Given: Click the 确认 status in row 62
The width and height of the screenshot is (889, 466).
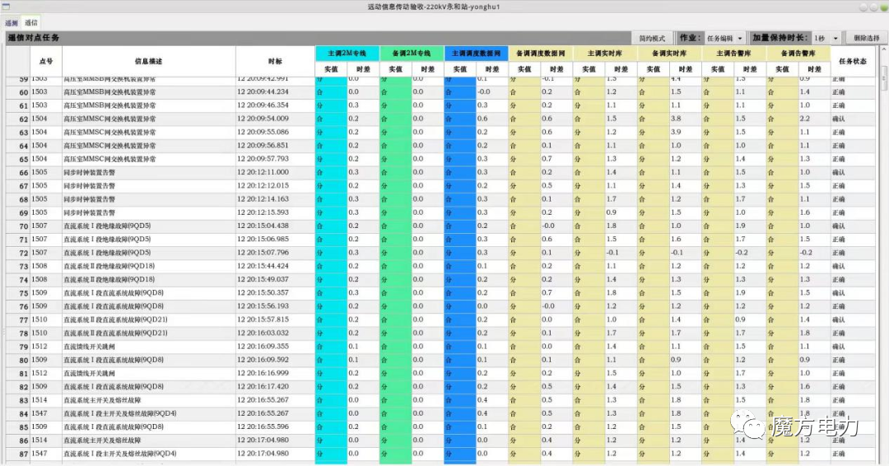Looking at the screenshot, I should point(838,119).
